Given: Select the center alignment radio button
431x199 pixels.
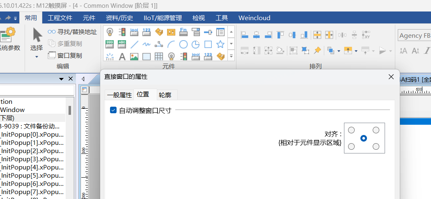Looking at the screenshot, I should coord(363,138).
